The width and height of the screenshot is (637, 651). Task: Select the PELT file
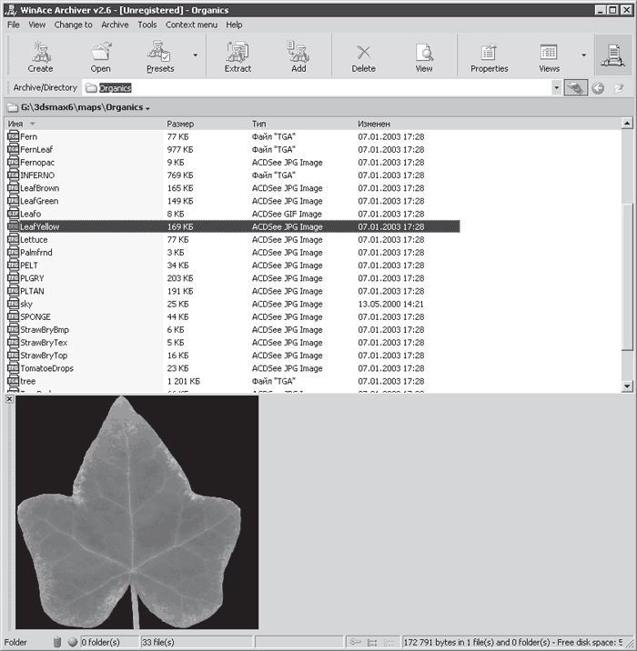click(234, 265)
